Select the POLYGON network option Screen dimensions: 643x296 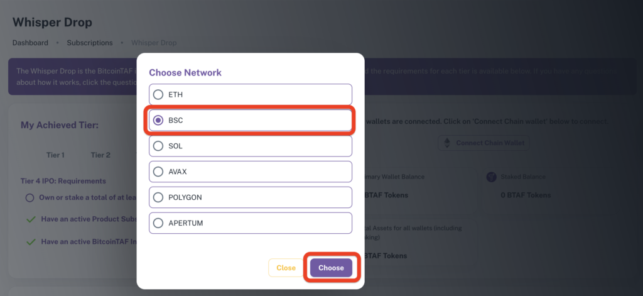(250, 197)
